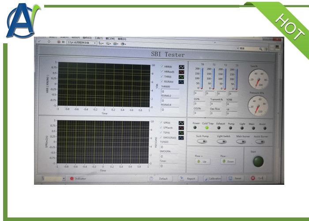Uncheck the THR(t) plot checkbox

coord(162,76)
